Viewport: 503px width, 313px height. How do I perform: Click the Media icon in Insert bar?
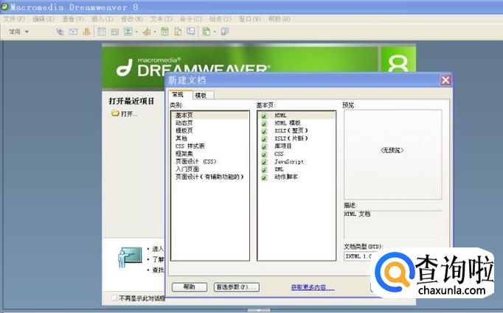pyautogui.click(x=147, y=32)
